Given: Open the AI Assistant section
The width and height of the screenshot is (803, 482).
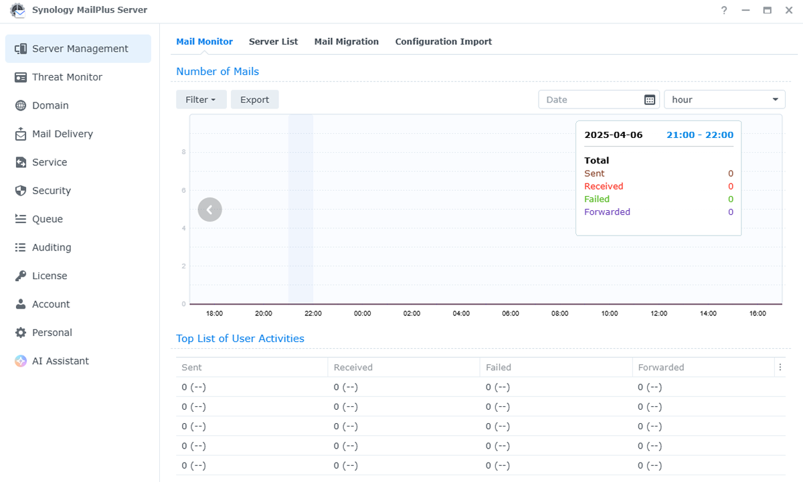Looking at the screenshot, I should click(x=60, y=360).
